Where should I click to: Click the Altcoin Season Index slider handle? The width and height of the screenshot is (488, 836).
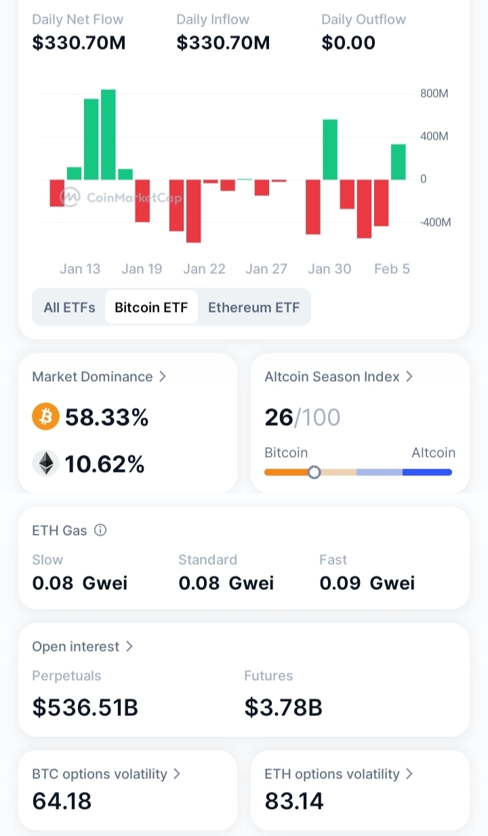314,472
